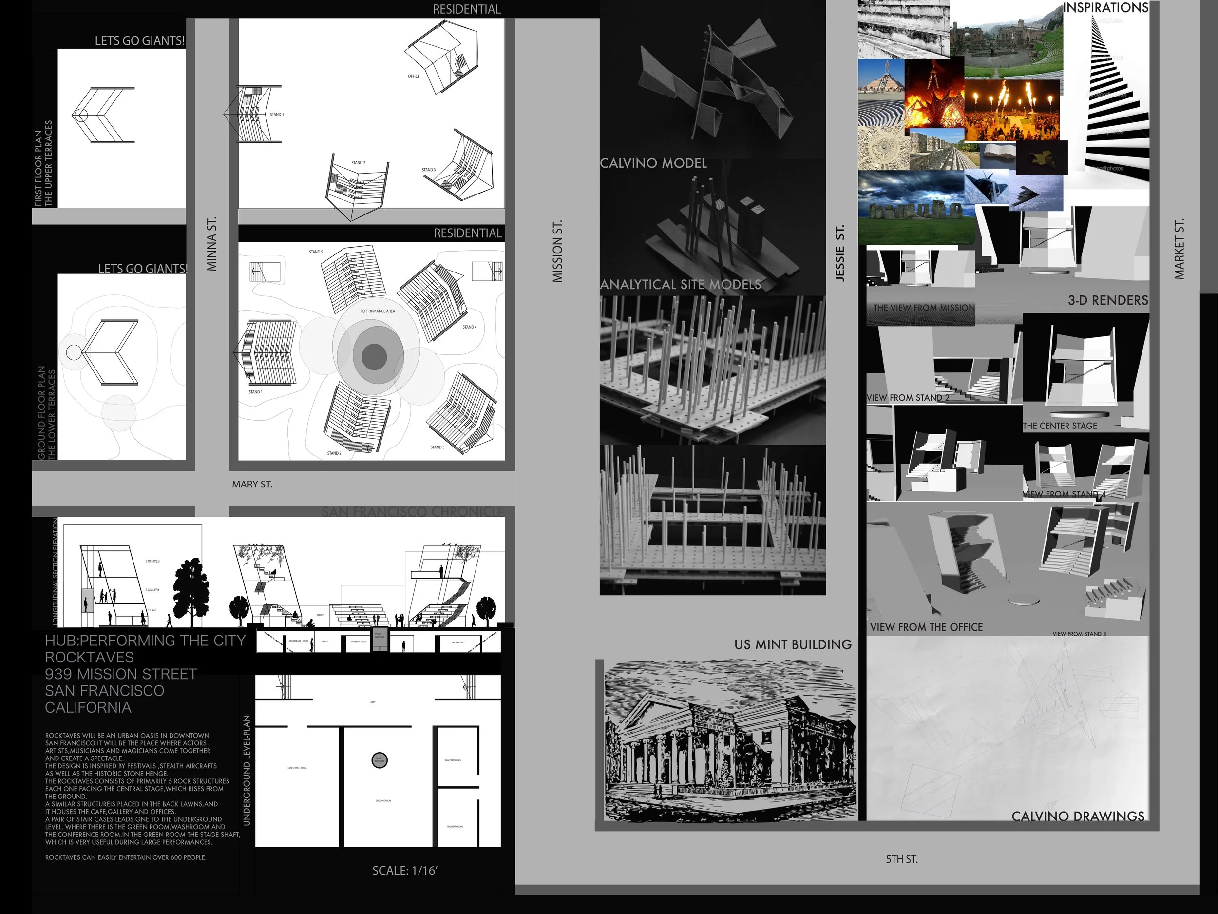Click the OFFICE label on the upper plan
Image resolution: width=1218 pixels, height=914 pixels.
[x=414, y=76]
